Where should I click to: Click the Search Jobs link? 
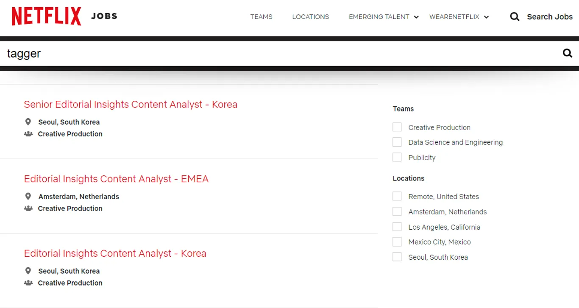550,17
